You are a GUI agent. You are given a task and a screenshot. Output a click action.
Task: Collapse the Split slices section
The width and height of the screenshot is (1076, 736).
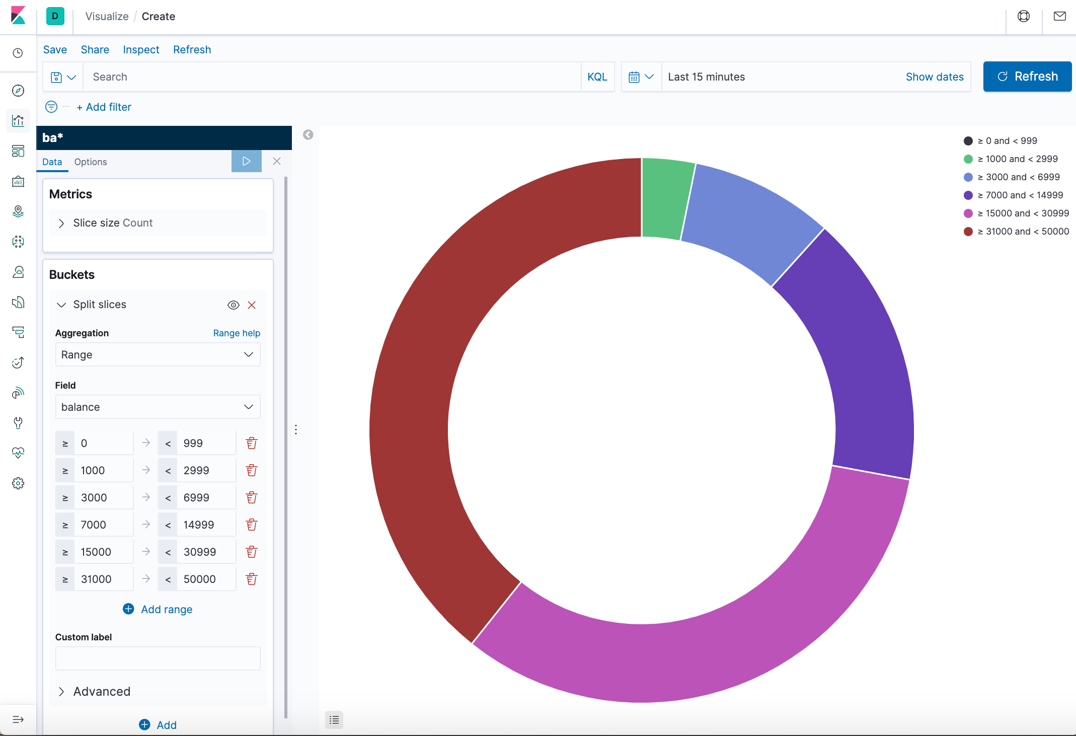61,305
